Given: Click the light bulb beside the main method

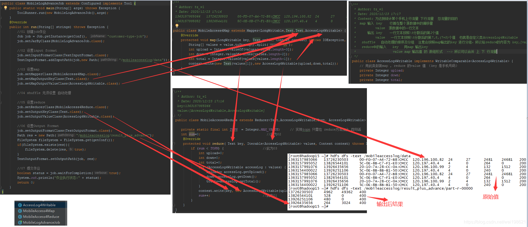Looking at the screenshot, I should tap(6, 8).
